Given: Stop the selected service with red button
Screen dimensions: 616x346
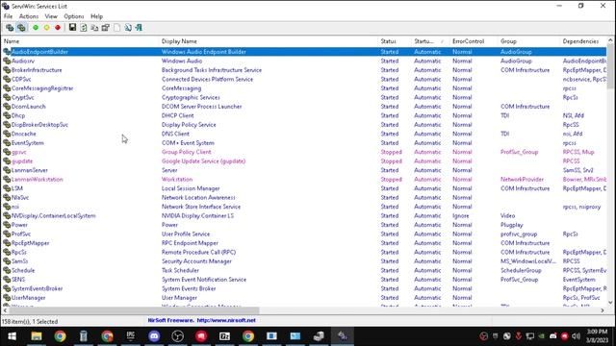Looking at the screenshot, I should 58,28.
